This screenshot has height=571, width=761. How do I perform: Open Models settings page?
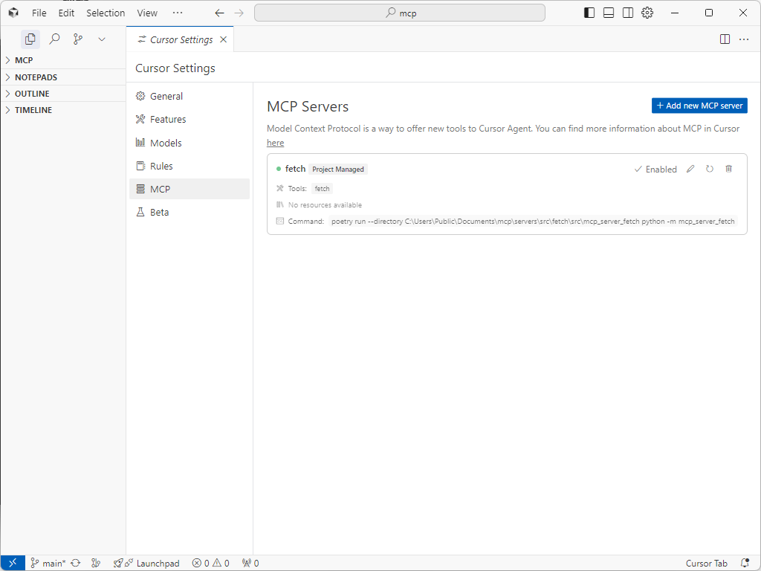[190, 143]
